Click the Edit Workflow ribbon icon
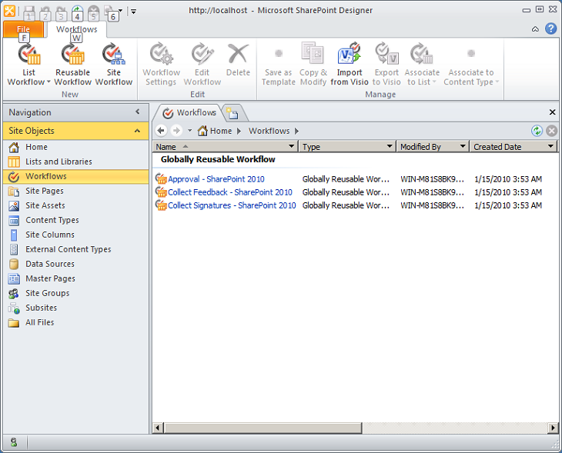Image resolution: width=562 pixels, height=453 pixels. point(202,65)
